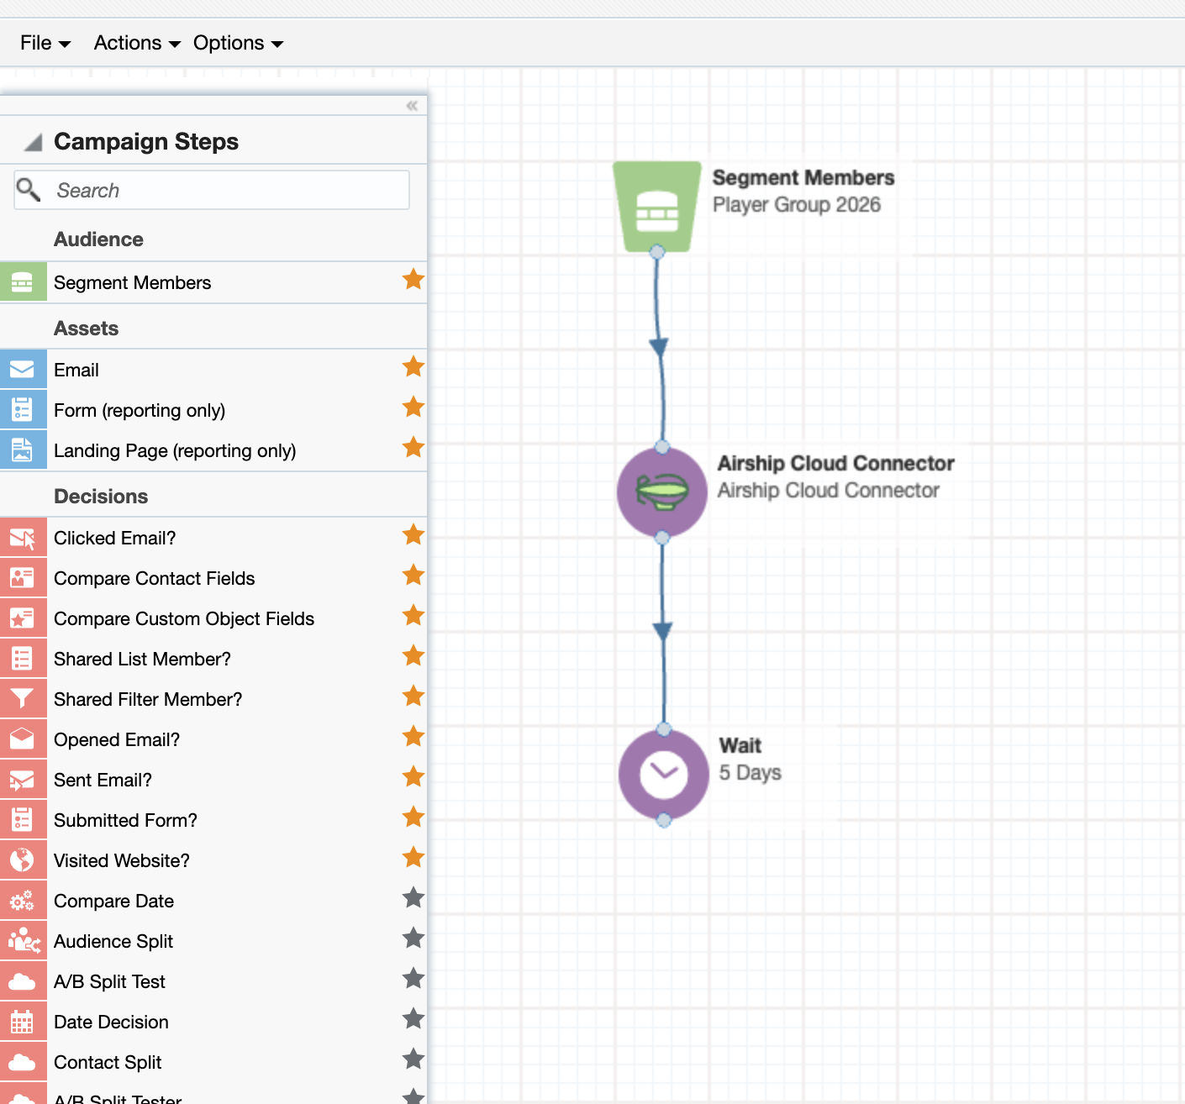Image resolution: width=1185 pixels, height=1104 pixels.
Task: Click the Wait step clock icon
Action: tap(663, 774)
